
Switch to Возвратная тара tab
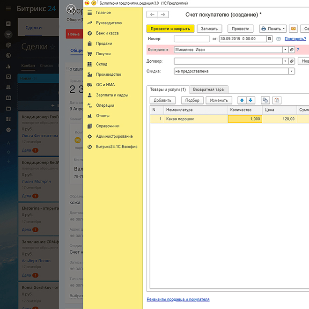click(208, 89)
